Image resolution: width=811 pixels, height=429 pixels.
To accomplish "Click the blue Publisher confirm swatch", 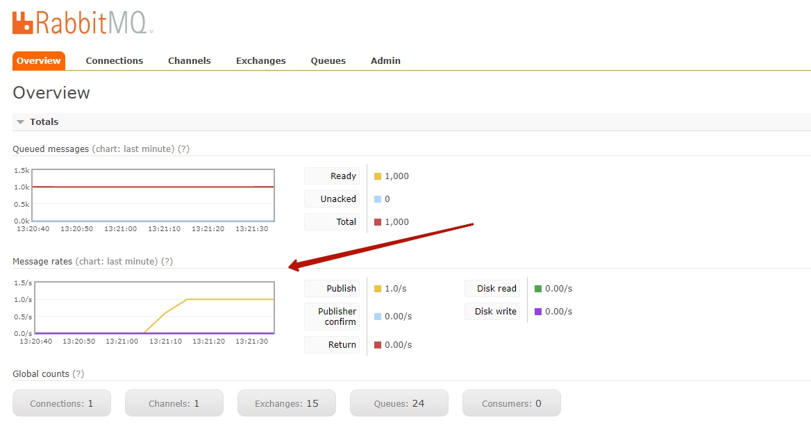I will [378, 317].
